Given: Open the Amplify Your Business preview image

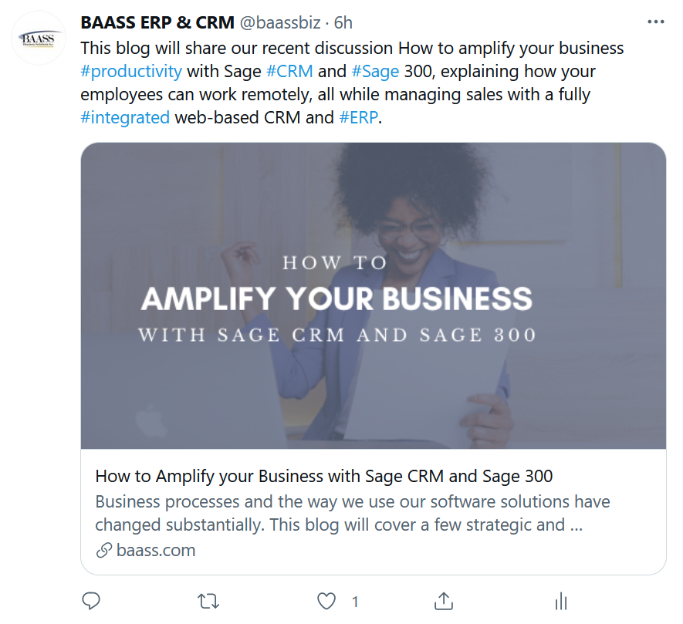Looking at the screenshot, I should pos(373,295).
